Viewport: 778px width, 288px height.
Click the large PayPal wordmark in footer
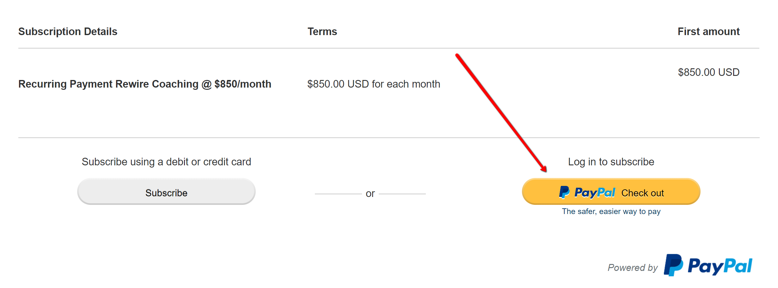(720, 266)
